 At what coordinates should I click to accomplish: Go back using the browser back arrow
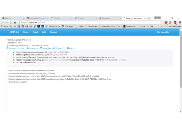(3, 22)
